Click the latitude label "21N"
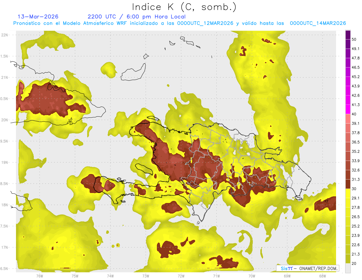The width and height of the screenshot is (362, 280). [x=5, y=77]
